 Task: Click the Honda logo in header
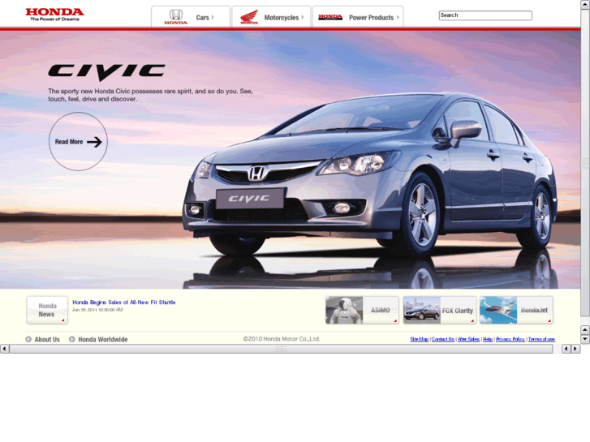pos(54,14)
